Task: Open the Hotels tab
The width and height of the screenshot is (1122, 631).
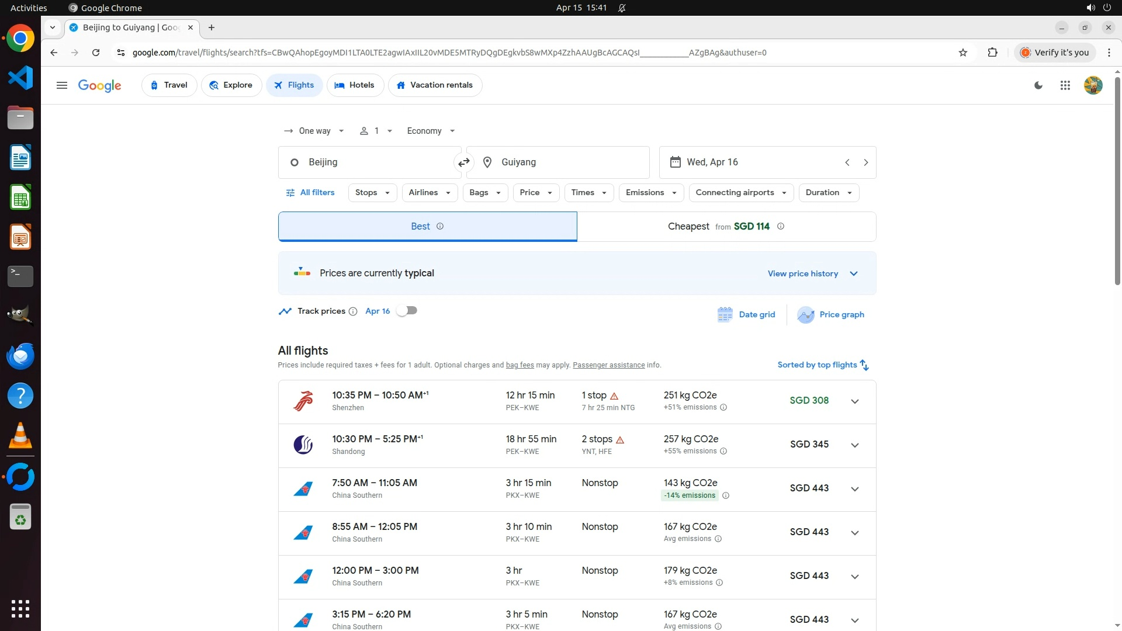Action: click(355, 85)
